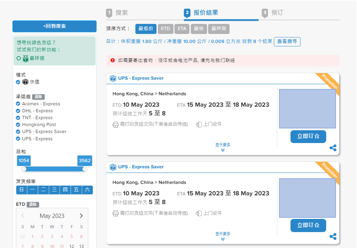357x248 pixels.
Task: Expand 显示更多 in first quote card
Action: 223,147
